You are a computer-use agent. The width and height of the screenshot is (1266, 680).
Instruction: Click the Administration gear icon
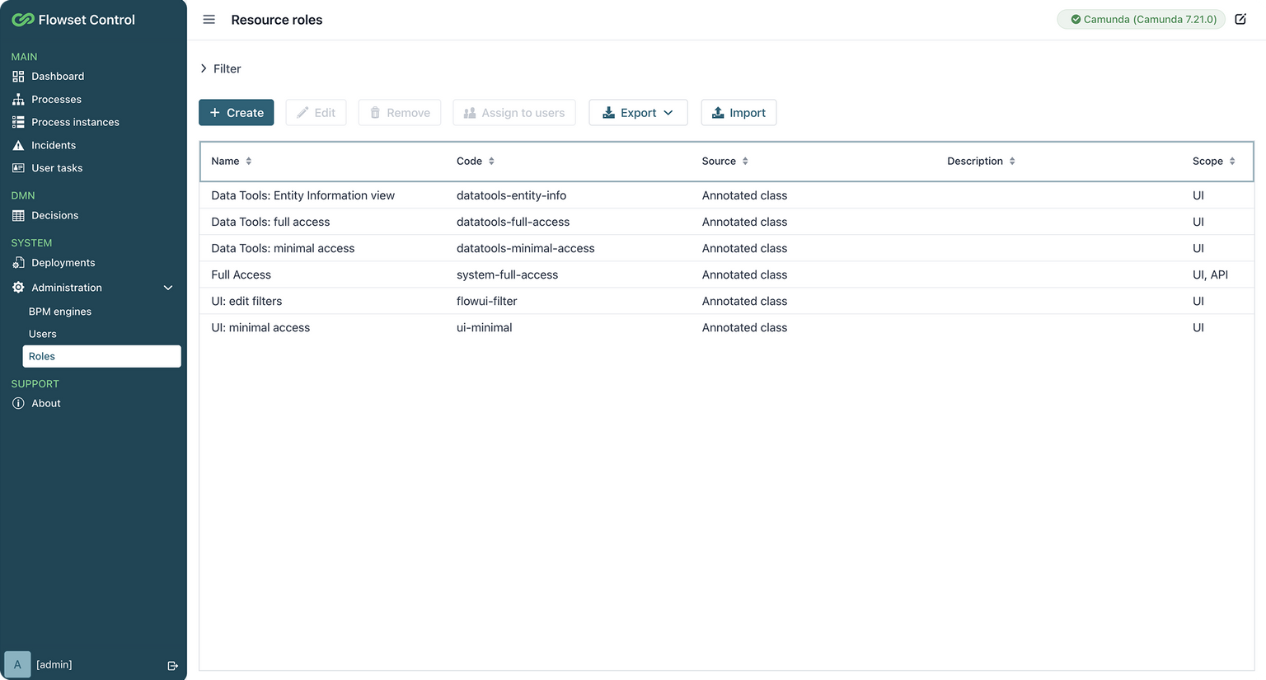pos(17,288)
